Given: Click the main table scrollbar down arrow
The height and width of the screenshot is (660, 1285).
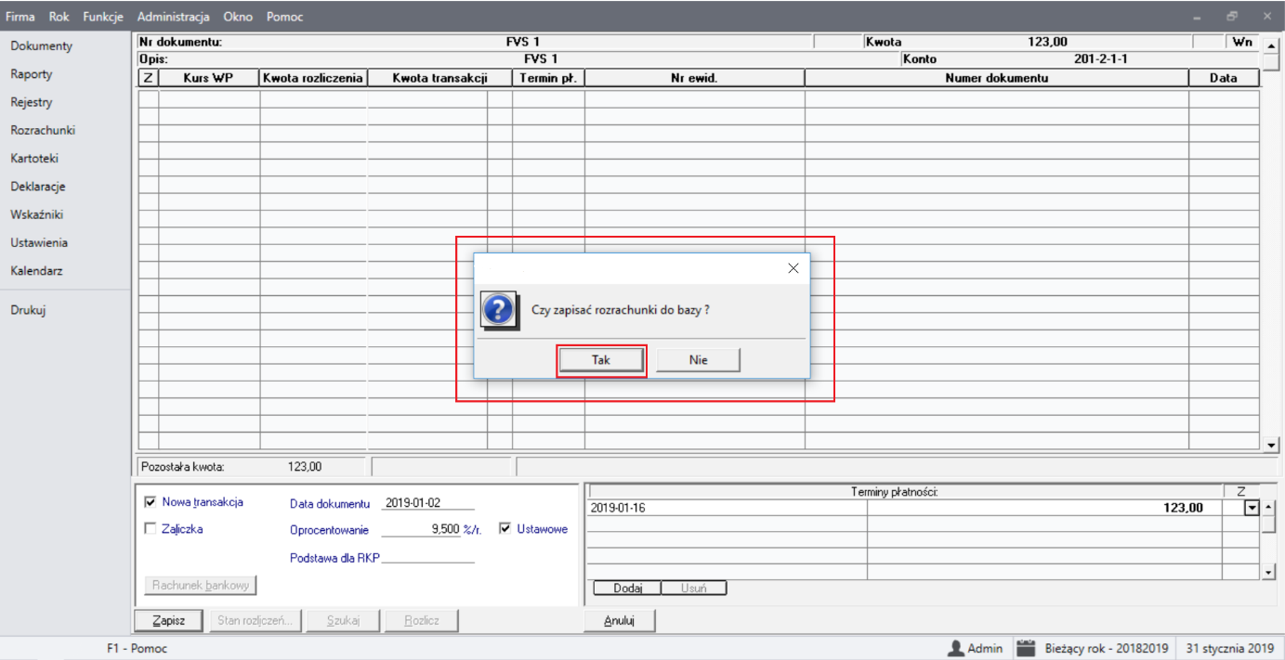Looking at the screenshot, I should [1272, 446].
